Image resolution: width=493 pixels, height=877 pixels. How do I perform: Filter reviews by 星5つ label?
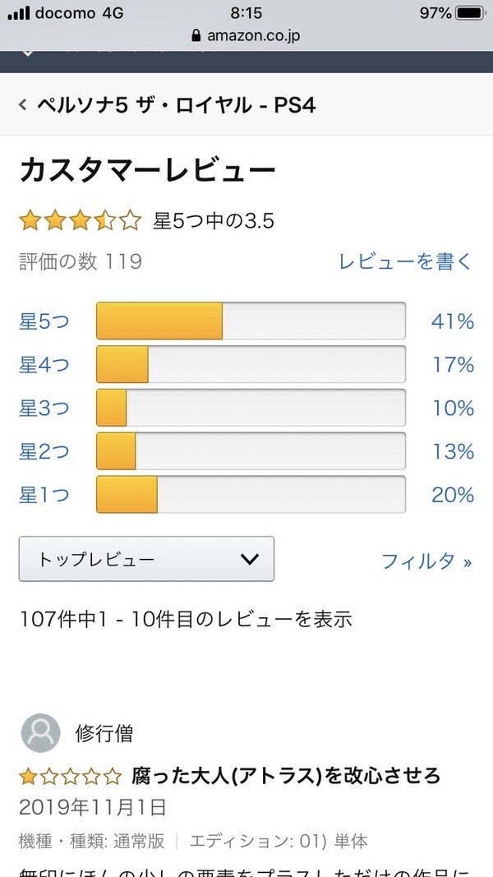tap(44, 321)
